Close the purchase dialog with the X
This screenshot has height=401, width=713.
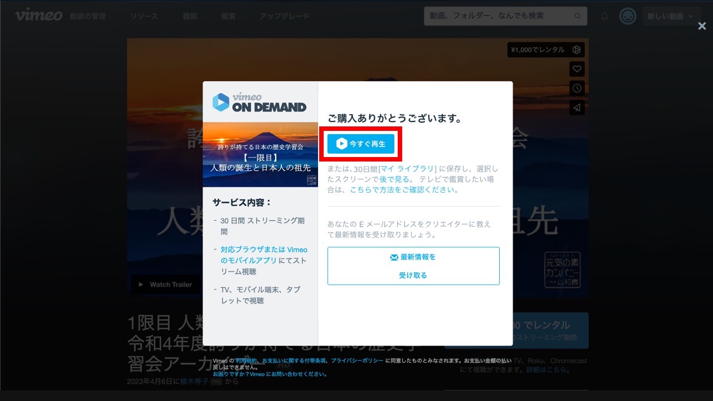tap(702, 26)
